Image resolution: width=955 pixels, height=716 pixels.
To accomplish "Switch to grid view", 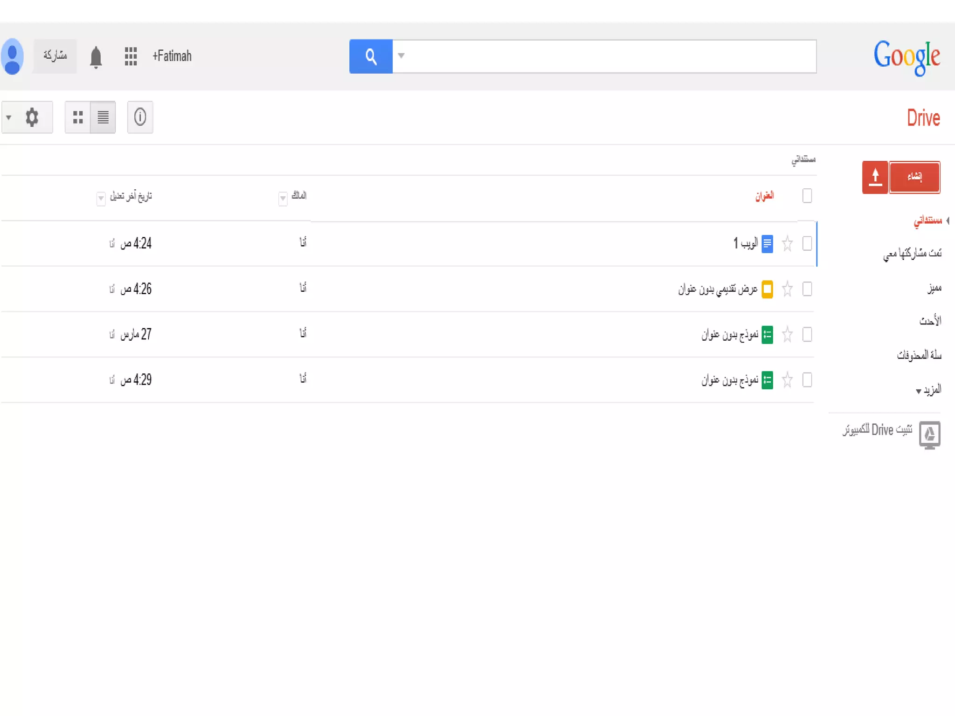I will pyautogui.click(x=78, y=117).
